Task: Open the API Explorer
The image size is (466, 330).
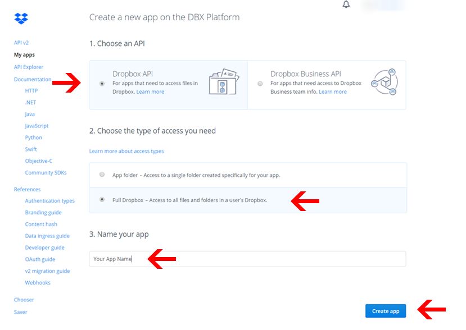Action: pyautogui.click(x=29, y=67)
